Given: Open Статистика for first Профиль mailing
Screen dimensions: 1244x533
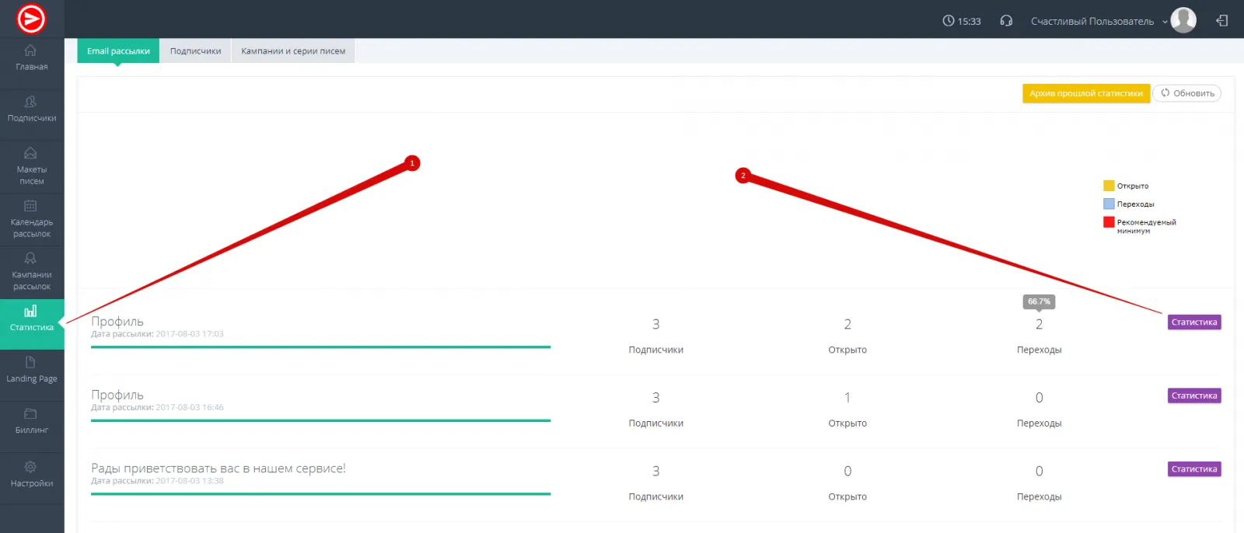Looking at the screenshot, I should [1193, 322].
